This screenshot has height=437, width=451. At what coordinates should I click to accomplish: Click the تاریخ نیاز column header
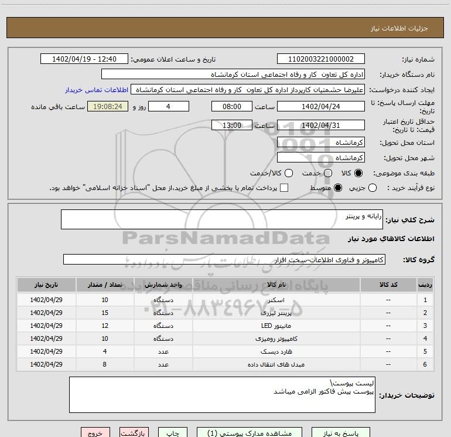[46, 284]
